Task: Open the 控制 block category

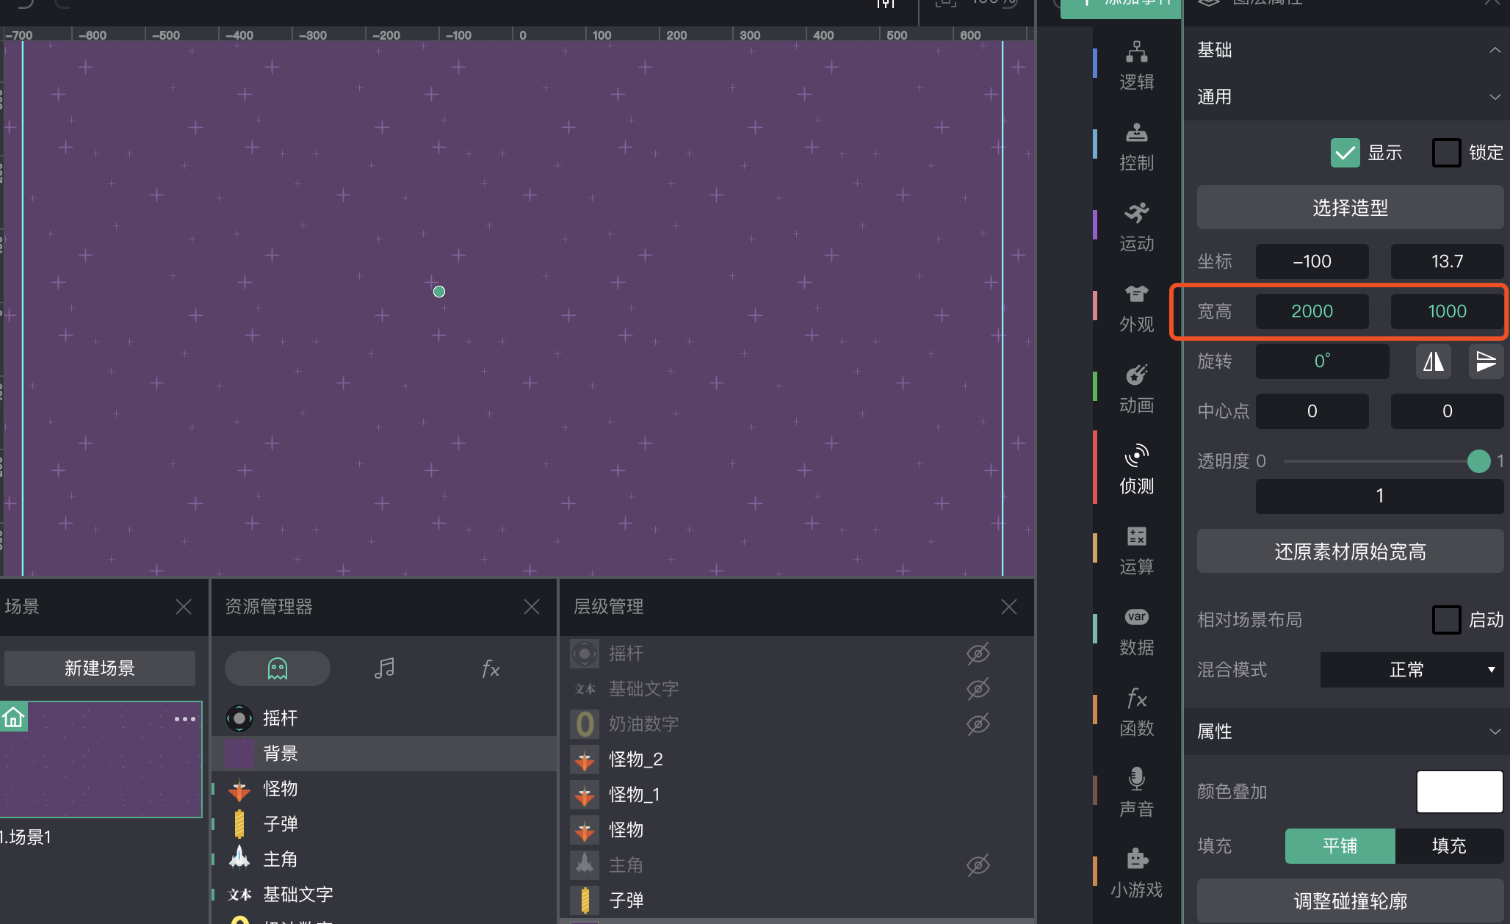Action: pyautogui.click(x=1136, y=147)
